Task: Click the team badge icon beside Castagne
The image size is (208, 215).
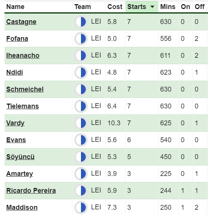Action: 81,22
